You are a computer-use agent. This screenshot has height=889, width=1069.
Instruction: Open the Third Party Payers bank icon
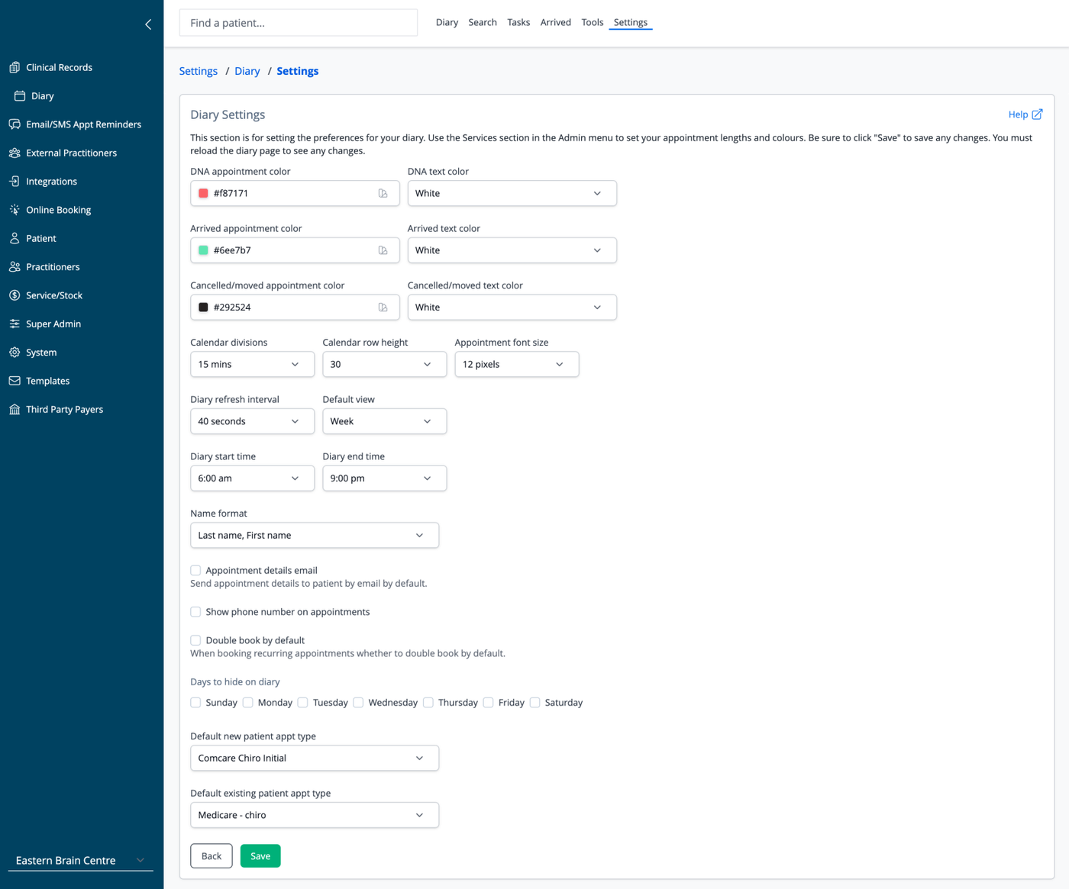(15, 410)
